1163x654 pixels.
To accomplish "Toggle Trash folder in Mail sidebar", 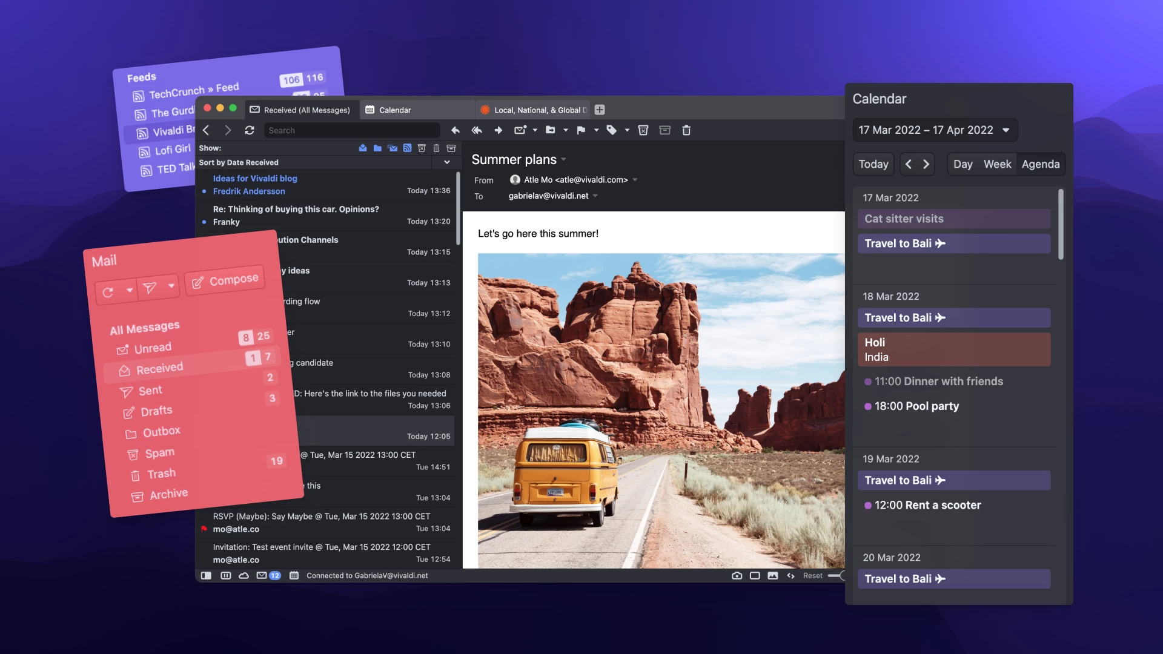I will pos(161,473).
